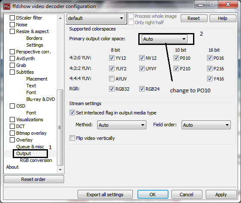
Task: Select the Output page
Action: click(x=24, y=153)
